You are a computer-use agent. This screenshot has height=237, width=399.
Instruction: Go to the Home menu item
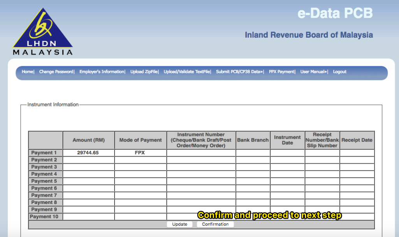tap(28, 71)
